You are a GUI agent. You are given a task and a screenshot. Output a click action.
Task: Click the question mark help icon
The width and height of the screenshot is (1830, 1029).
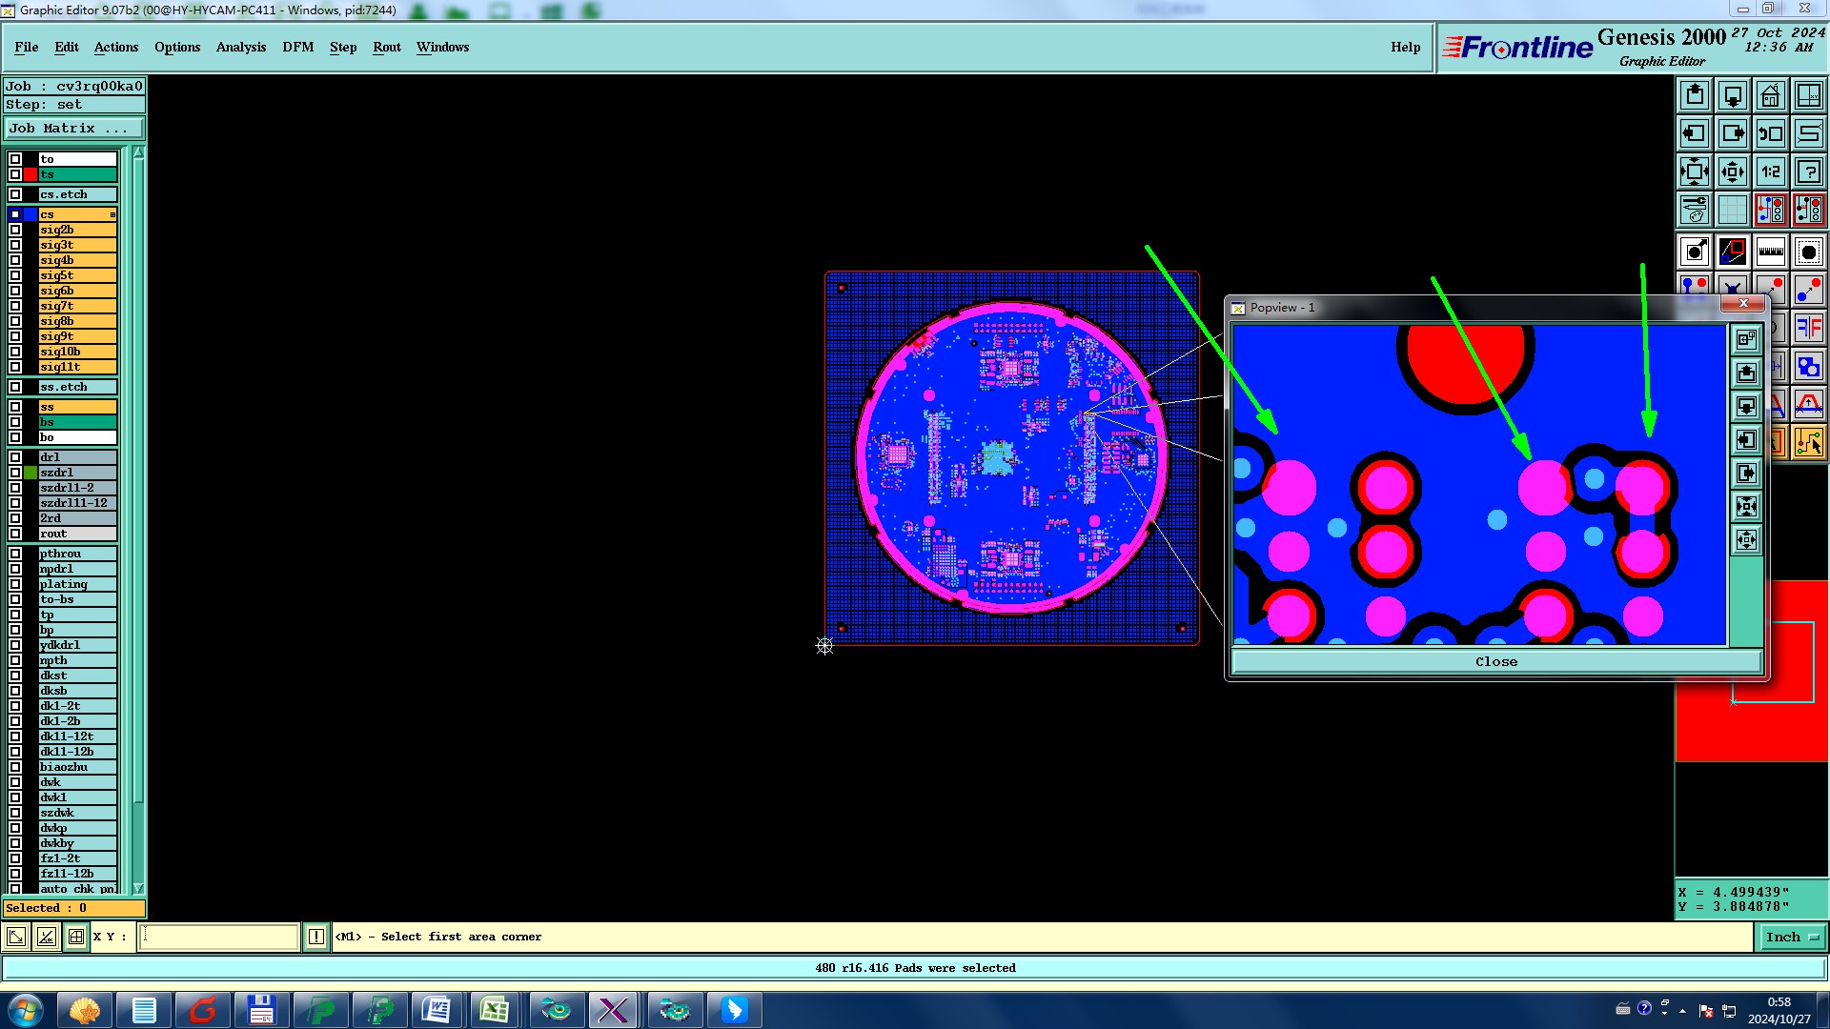(1808, 171)
